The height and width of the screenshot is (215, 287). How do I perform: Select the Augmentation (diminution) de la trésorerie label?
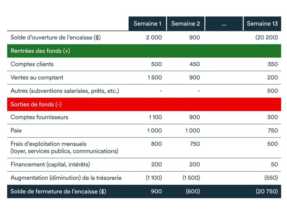click(x=66, y=178)
